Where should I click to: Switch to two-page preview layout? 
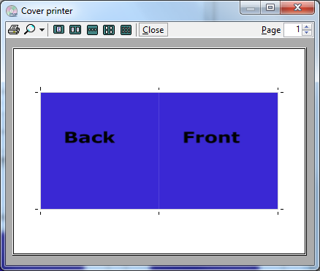pos(75,30)
